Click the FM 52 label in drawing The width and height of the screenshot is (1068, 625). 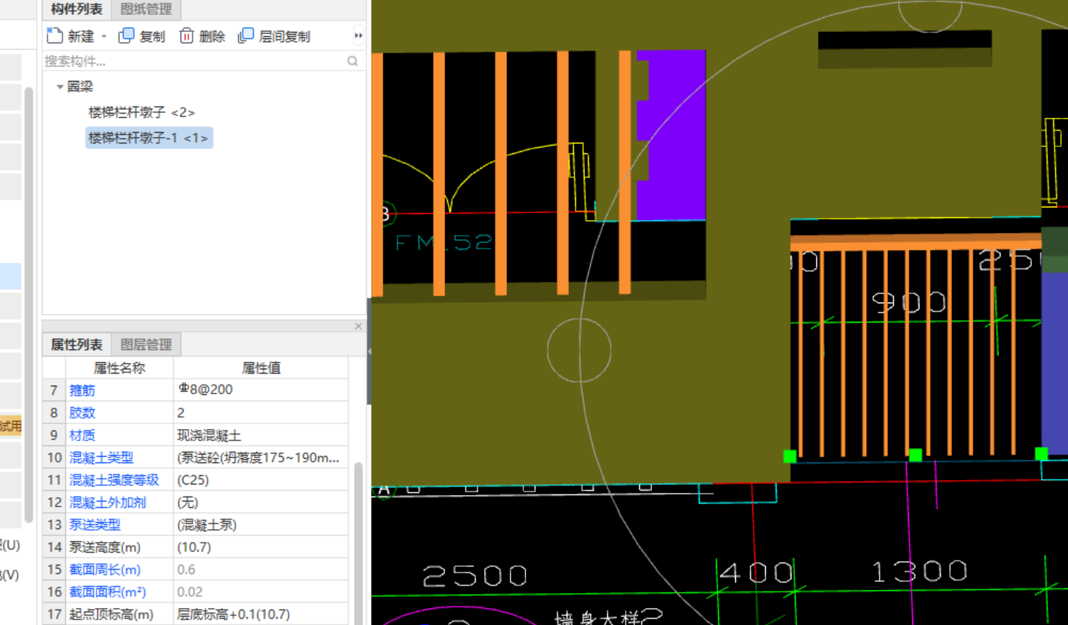pos(444,243)
